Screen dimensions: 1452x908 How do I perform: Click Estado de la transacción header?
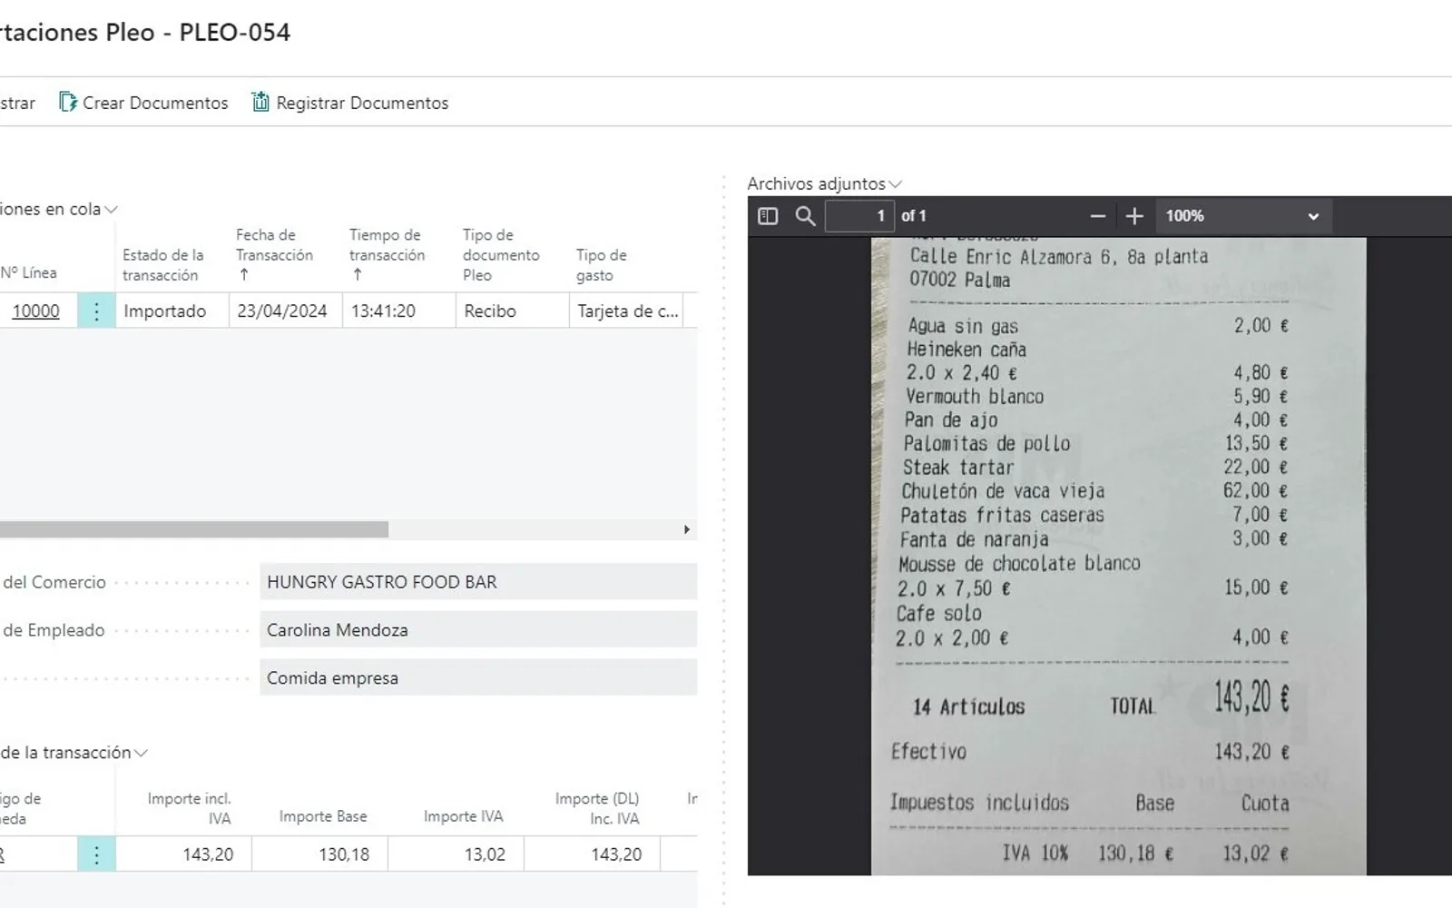click(163, 264)
